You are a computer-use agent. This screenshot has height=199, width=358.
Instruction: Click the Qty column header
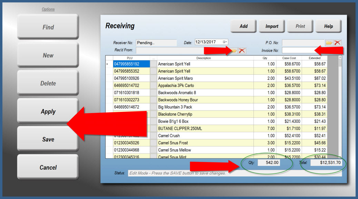pyautogui.click(x=265, y=58)
